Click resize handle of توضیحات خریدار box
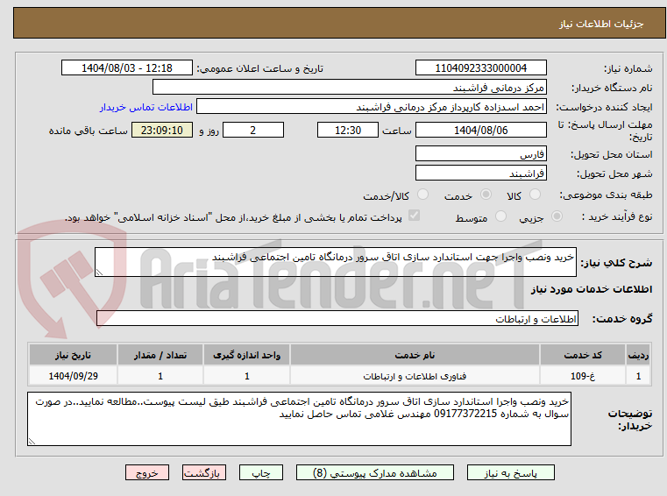This screenshot has height=496, width=667. pos(32,441)
